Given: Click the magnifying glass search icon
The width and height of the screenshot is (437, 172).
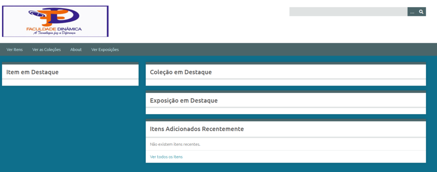Looking at the screenshot, I should pyautogui.click(x=421, y=12).
